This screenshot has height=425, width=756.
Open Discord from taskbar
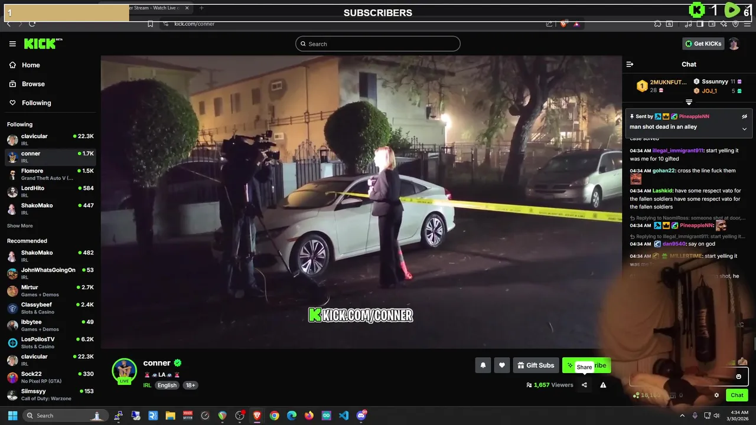pyautogui.click(x=361, y=416)
